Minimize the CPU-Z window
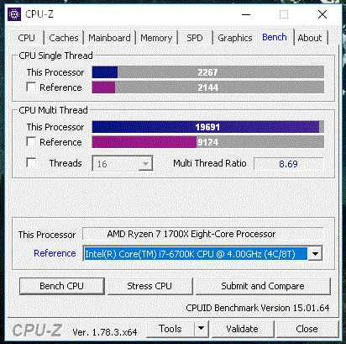Screen dimensions: 346x344 click(x=246, y=14)
